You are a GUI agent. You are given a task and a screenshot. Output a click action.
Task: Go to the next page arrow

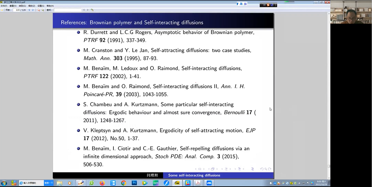pyautogui.click(x=33, y=10)
